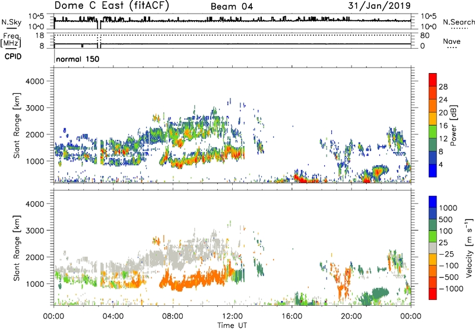This screenshot has height=329, width=475.
Task: Click the 'Beam 04' label
Action: 232,7
